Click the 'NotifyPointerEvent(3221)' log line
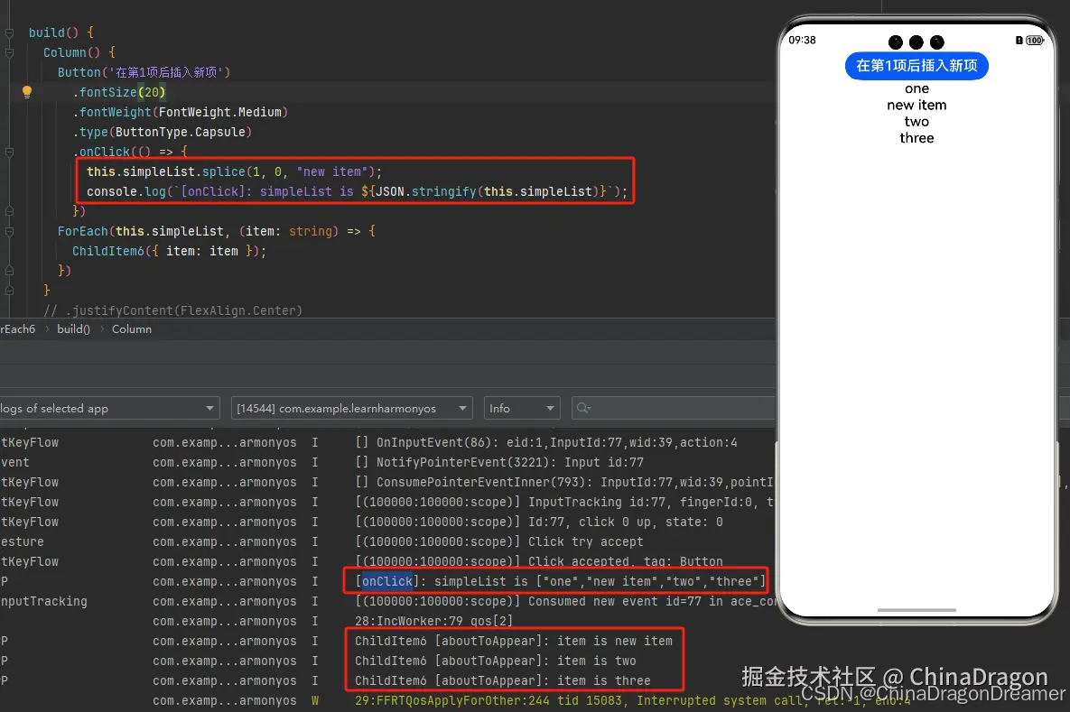This screenshot has height=712, width=1070. coord(498,462)
